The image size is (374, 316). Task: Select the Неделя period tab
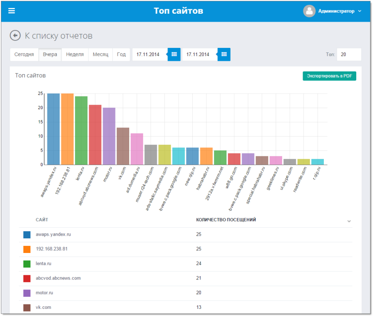pyautogui.click(x=75, y=54)
